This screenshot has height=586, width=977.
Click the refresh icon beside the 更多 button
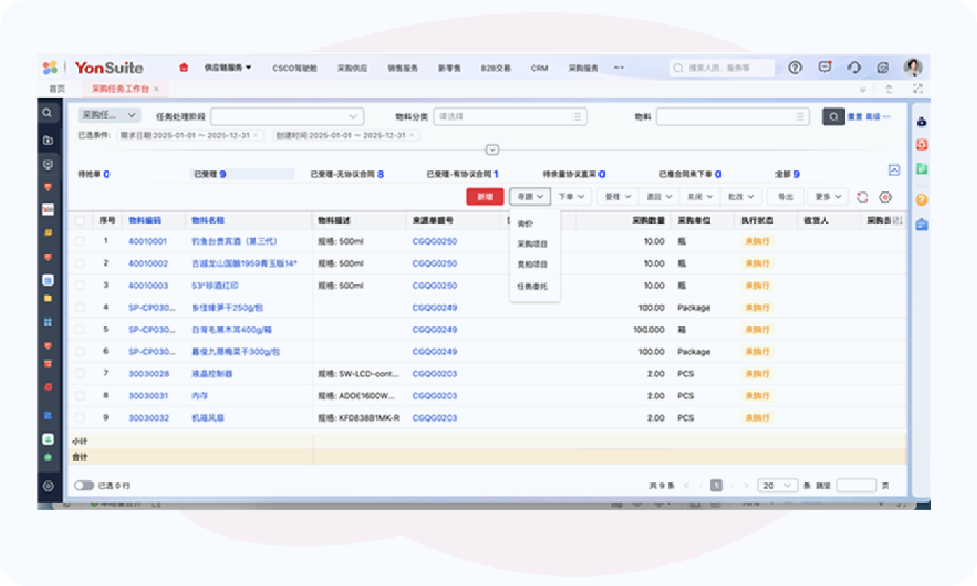(862, 197)
